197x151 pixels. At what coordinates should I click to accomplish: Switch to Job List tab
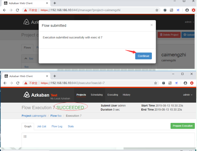click(41, 127)
